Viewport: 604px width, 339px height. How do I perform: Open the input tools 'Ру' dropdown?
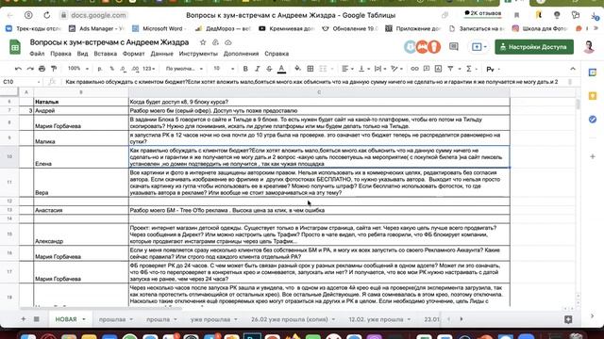(493, 69)
